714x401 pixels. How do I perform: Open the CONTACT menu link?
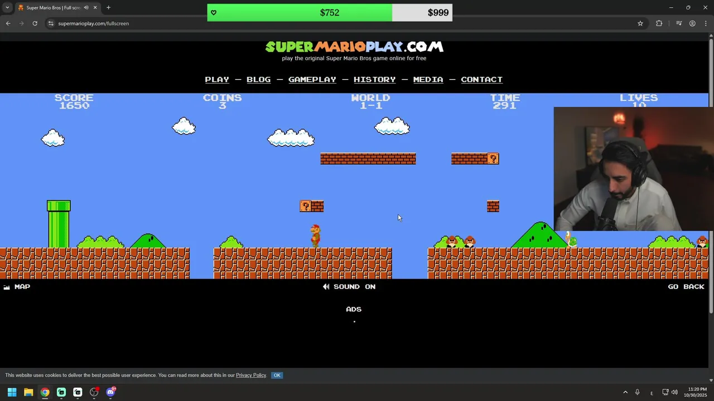click(x=482, y=80)
